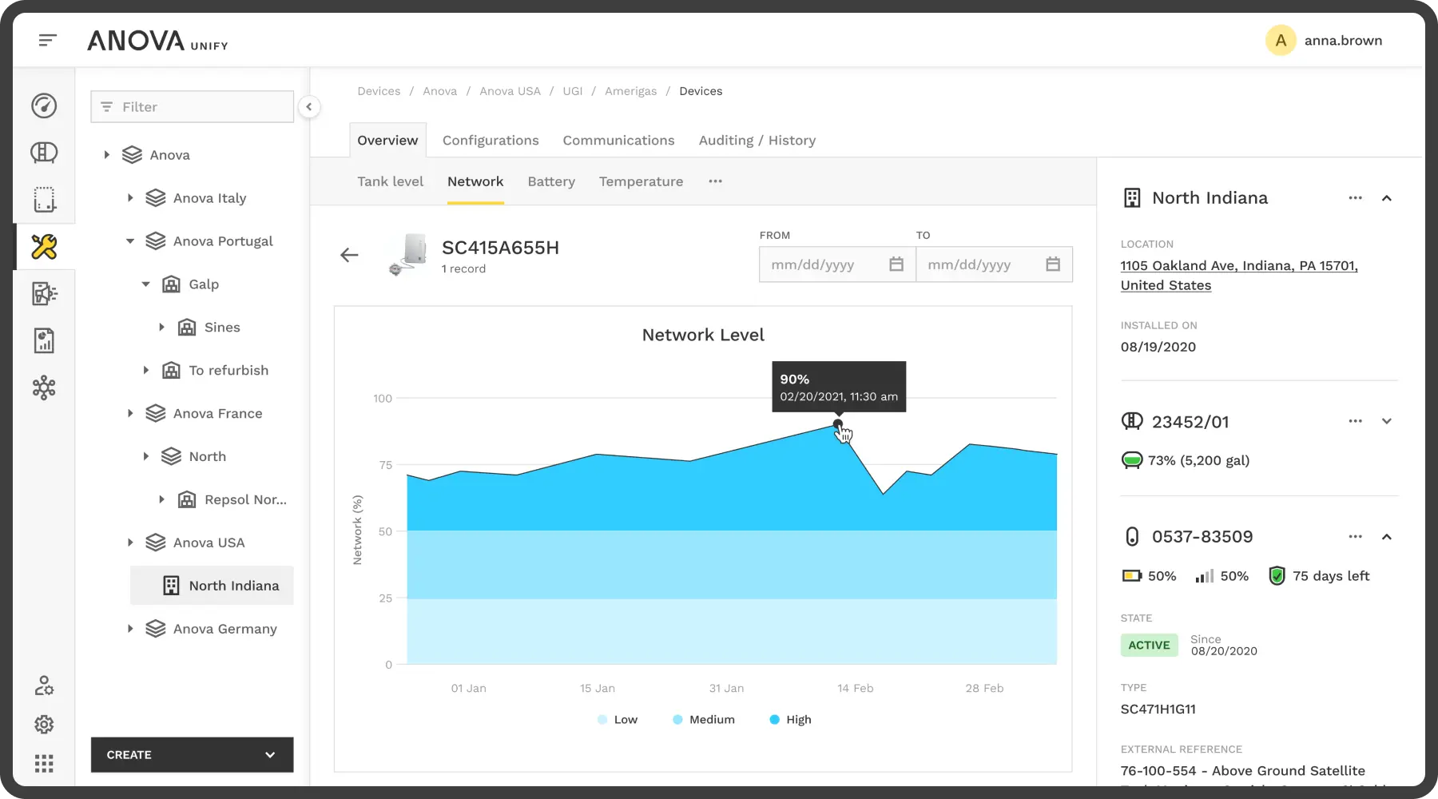Viewport: 1438px width, 799px height.
Task: Click the hamburger menu icon
Action: pyautogui.click(x=48, y=40)
